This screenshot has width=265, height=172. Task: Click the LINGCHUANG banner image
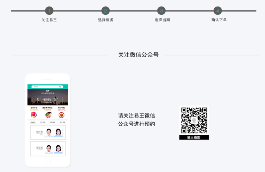click(48, 97)
